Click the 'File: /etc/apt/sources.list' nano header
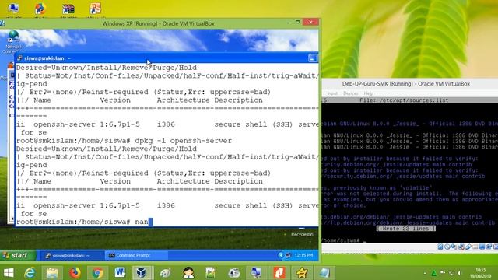Viewport: 498px width, 280px height. click(404, 100)
